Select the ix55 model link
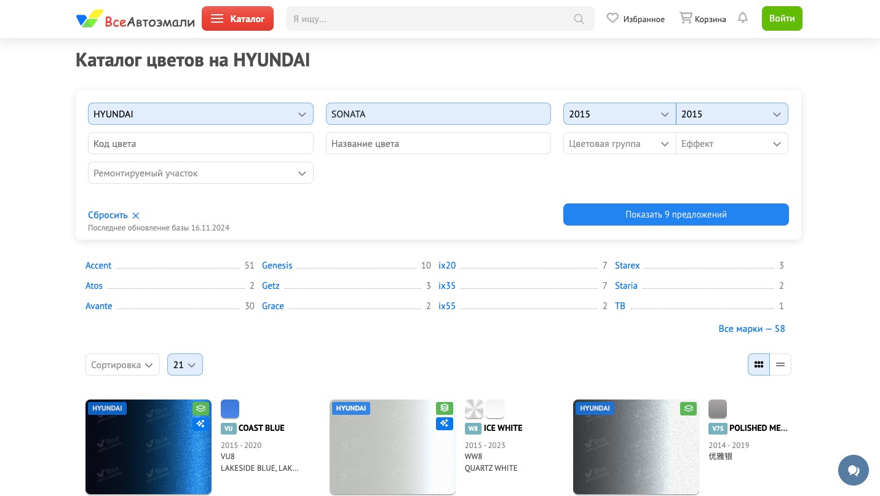Viewport: 880px width, 496px height. coord(447,306)
